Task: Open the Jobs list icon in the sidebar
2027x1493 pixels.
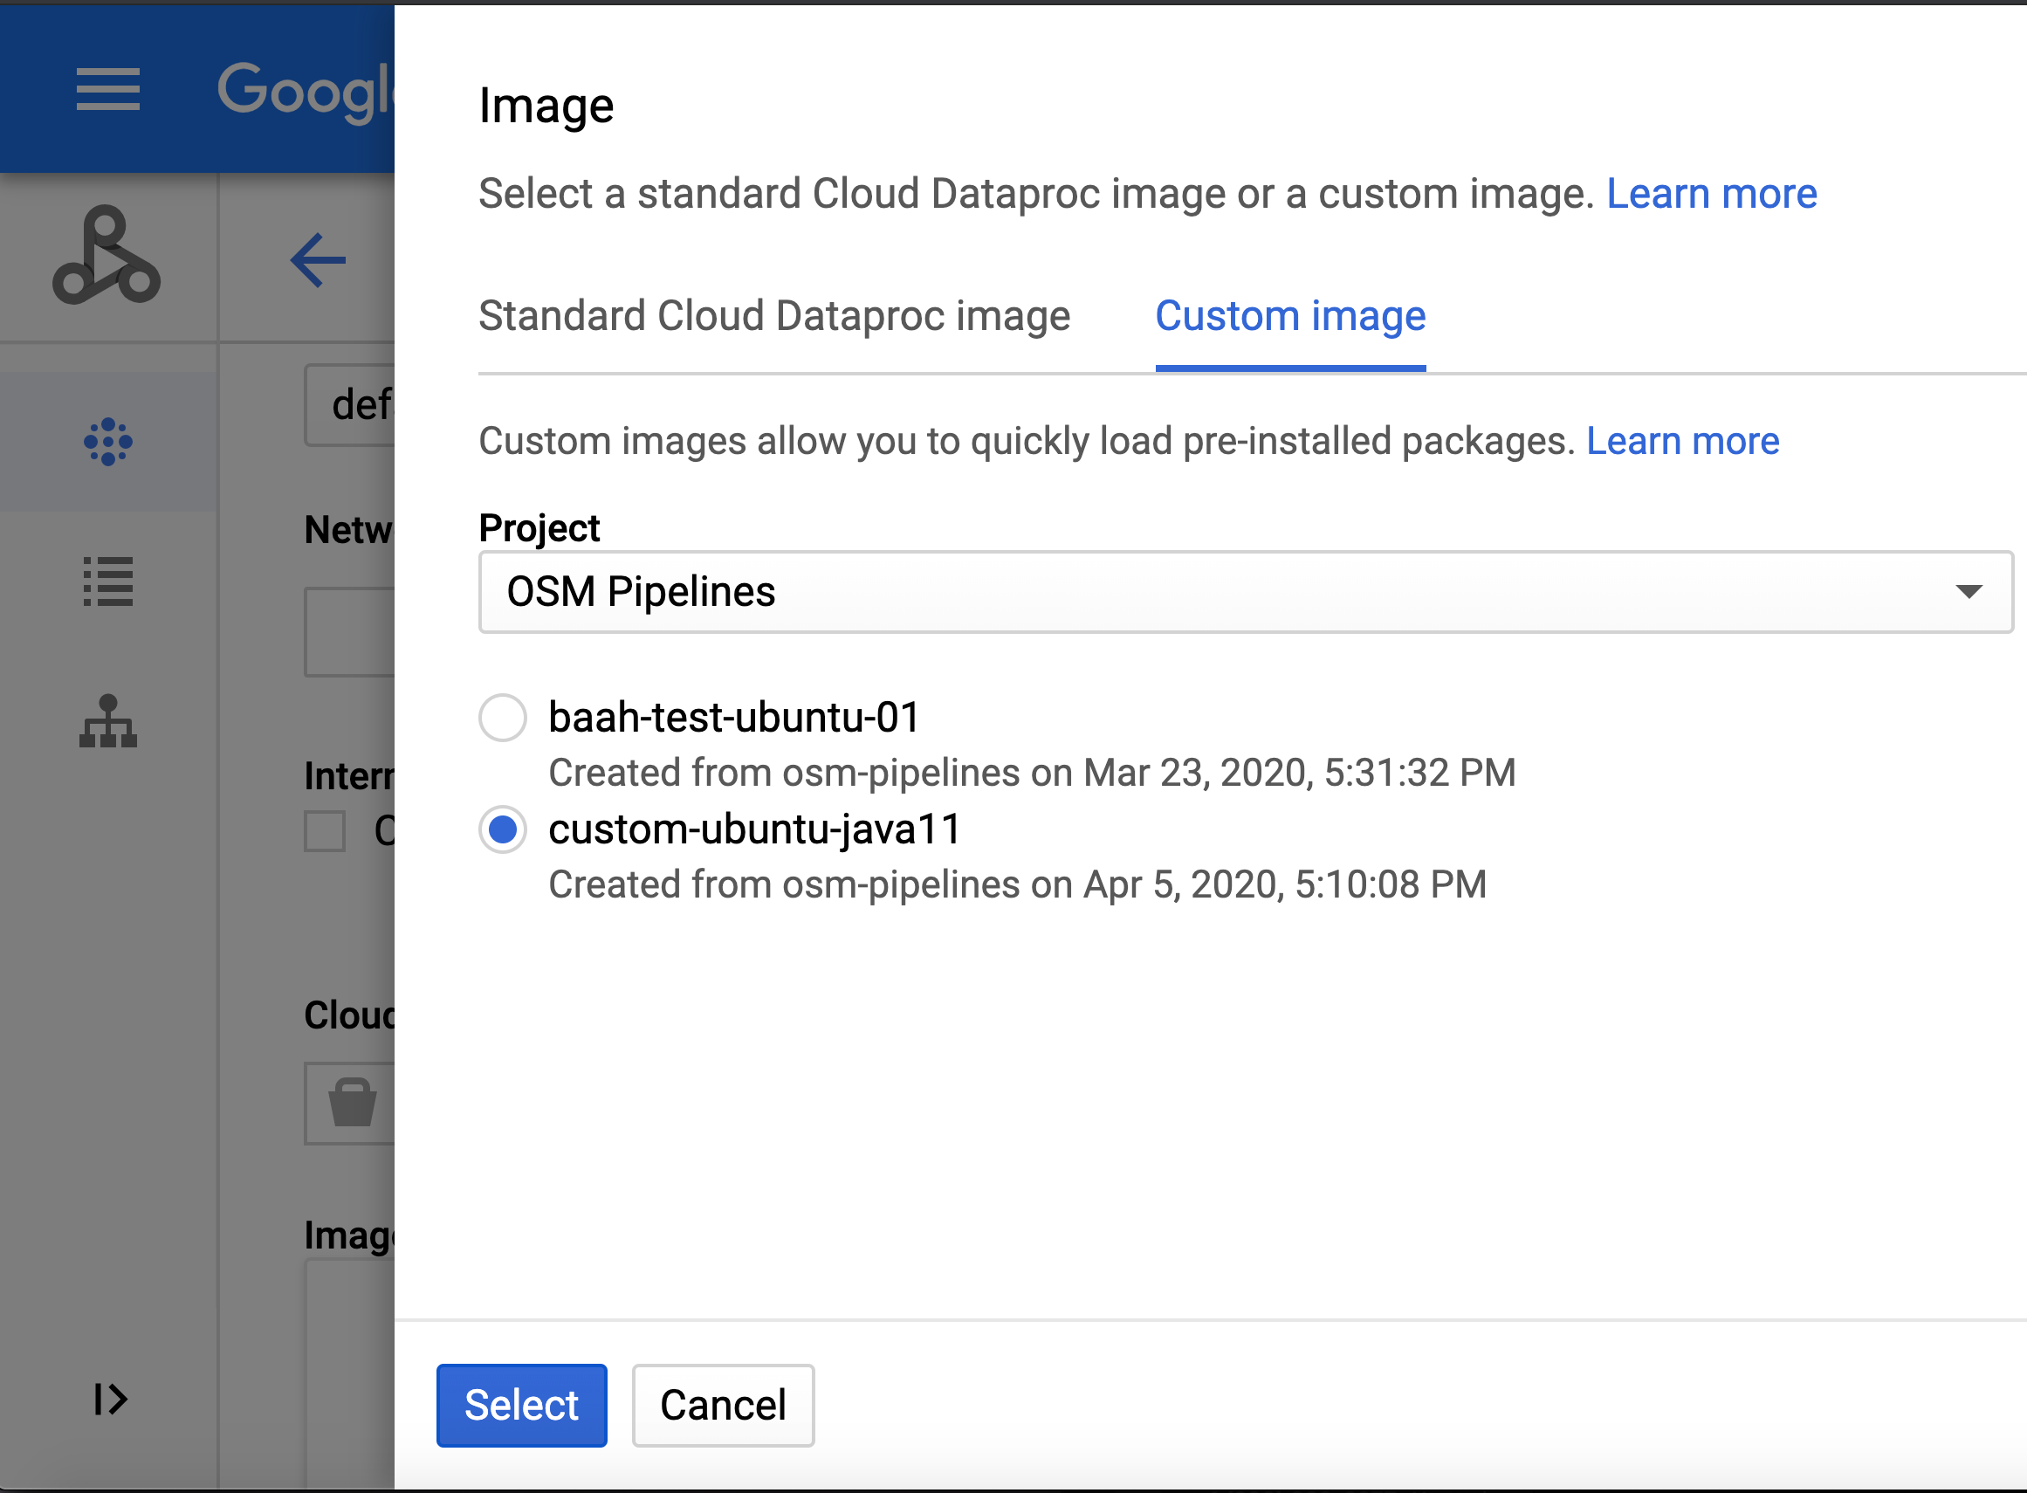Action: click(x=107, y=583)
